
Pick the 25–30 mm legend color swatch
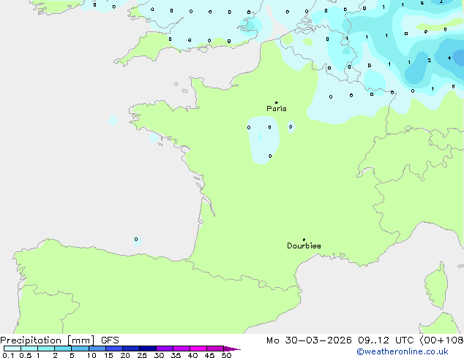148,349
